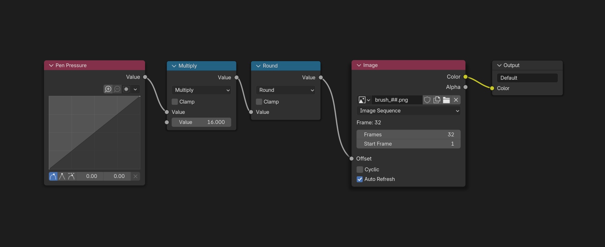Click Multiply node Value output socket
605x247 pixels.
pos(236,78)
